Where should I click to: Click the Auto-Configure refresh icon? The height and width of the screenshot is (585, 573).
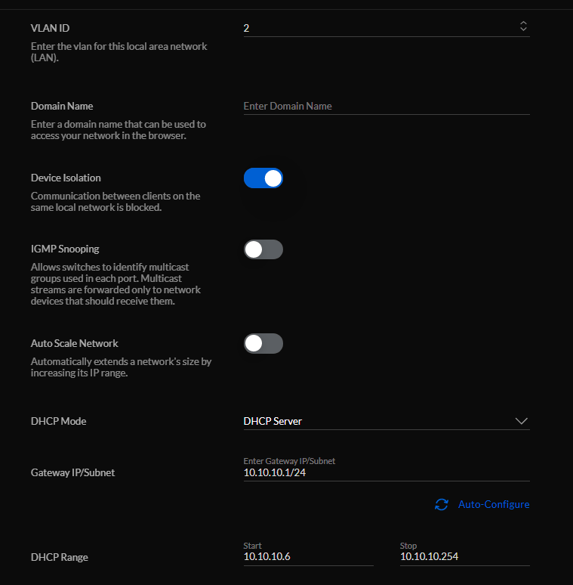point(442,504)
